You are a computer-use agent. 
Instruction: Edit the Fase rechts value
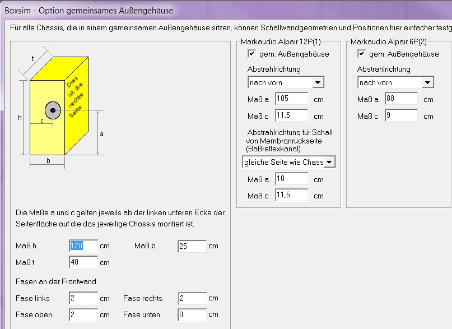(192, 298)
